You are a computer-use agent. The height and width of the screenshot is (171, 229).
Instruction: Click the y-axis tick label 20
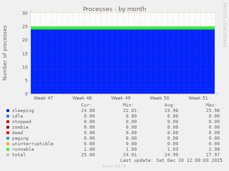25,40
